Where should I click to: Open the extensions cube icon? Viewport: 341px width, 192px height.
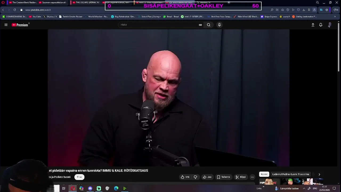point(327,10)
